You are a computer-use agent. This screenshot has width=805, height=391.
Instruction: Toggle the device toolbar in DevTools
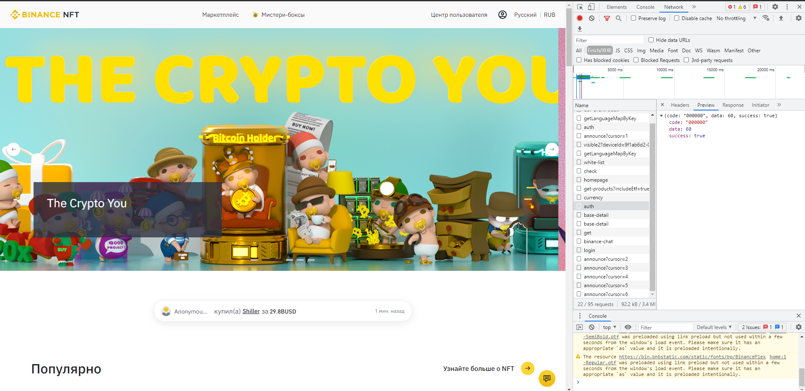[591, 7]
